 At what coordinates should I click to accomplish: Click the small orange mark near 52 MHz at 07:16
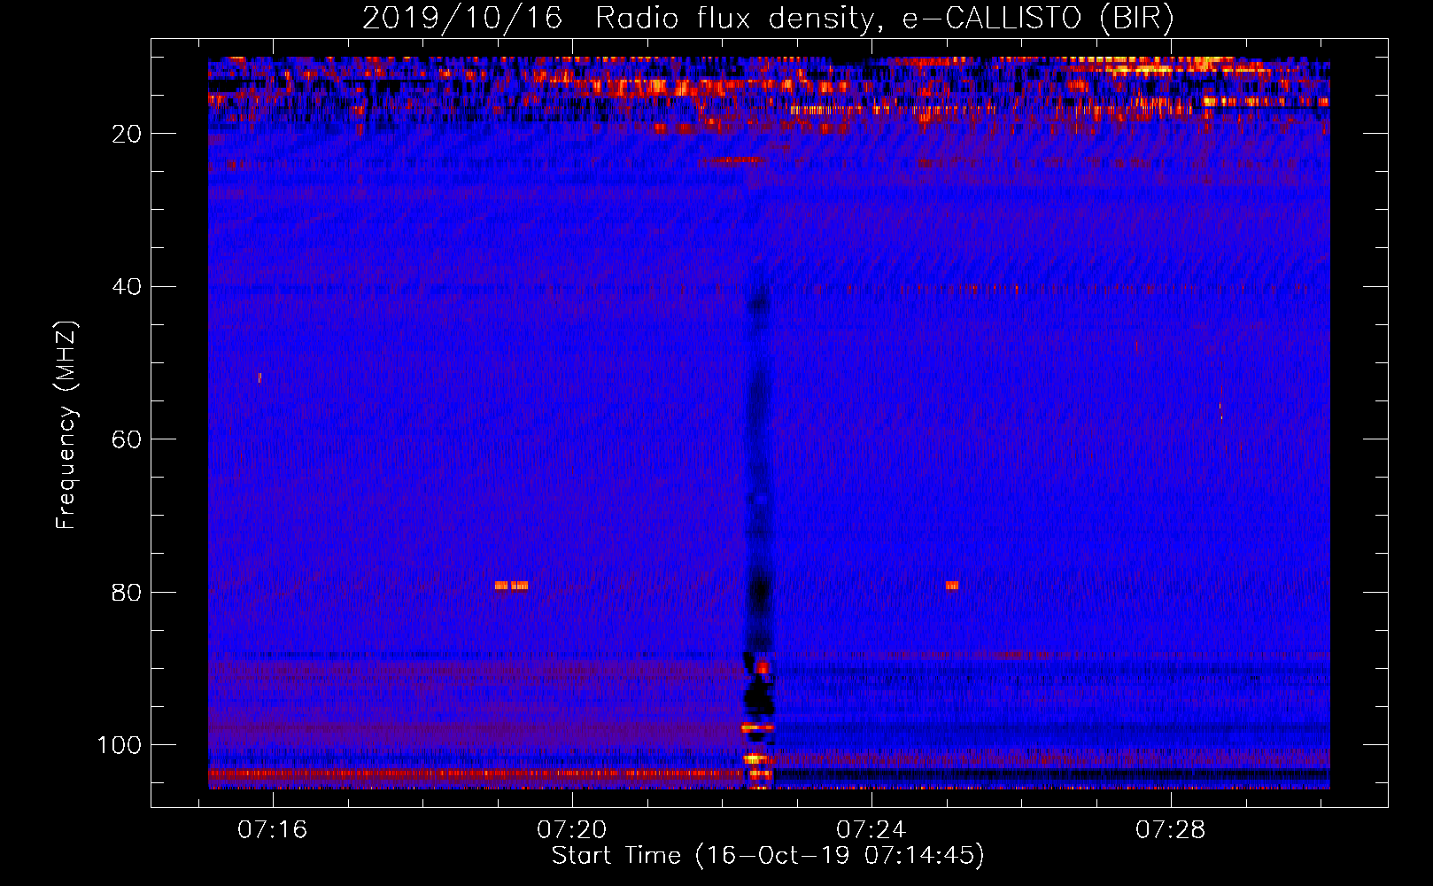[x=259, y=377]
